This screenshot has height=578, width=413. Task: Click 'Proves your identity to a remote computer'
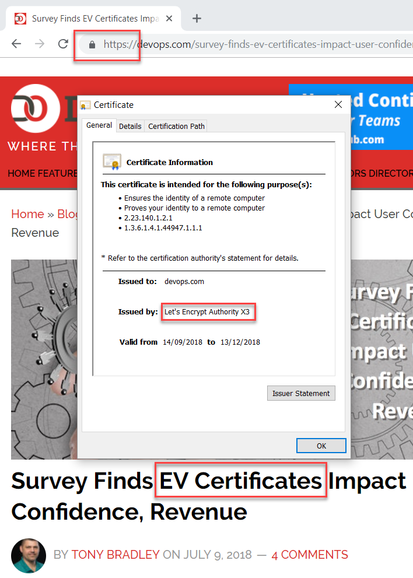(194, 208)
